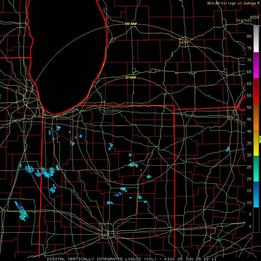The width and height of the screenshot is (261, 261).
Task: Select the 45 value on the color scale
Action: pyautogui.click(x=249, y=119)
